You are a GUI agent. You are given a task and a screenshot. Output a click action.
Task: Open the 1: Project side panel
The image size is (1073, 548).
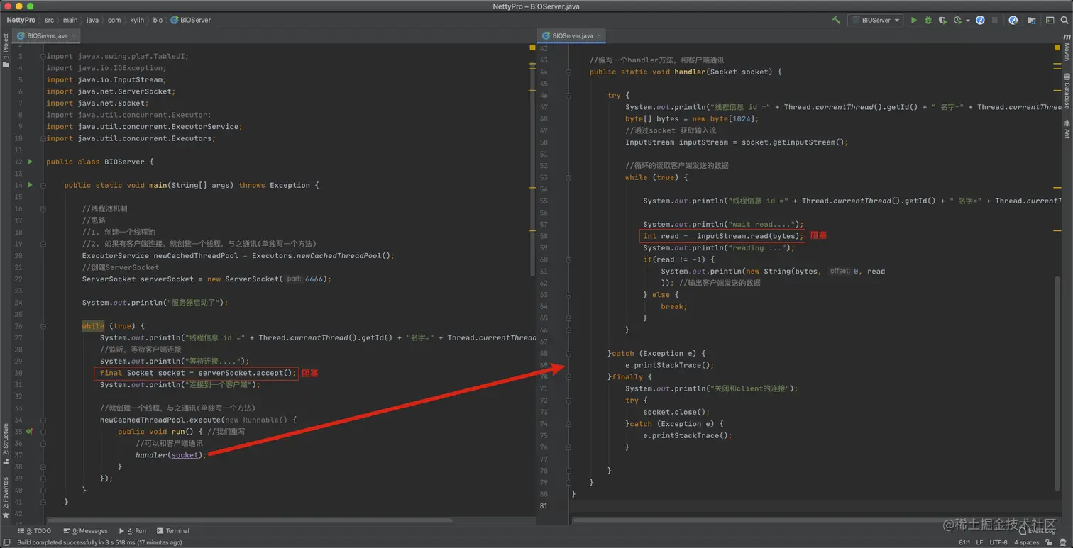[6, 50]
